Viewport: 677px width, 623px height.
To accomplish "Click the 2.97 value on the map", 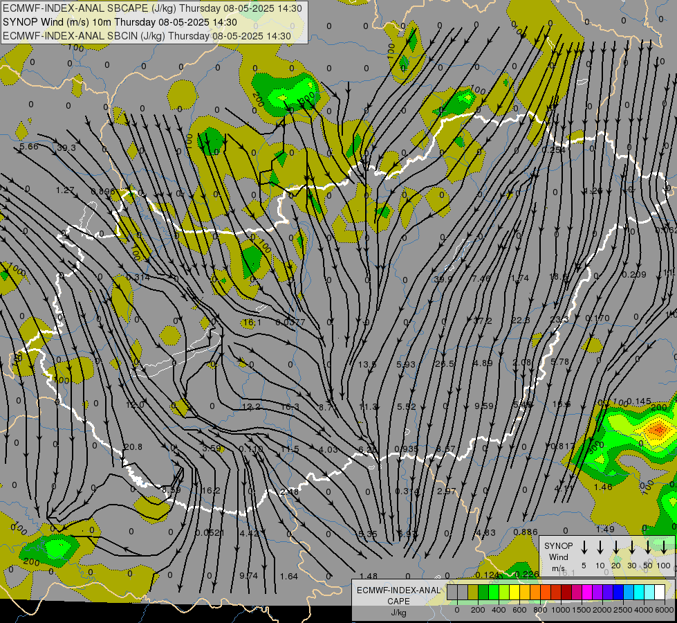I will click(447, 491).
